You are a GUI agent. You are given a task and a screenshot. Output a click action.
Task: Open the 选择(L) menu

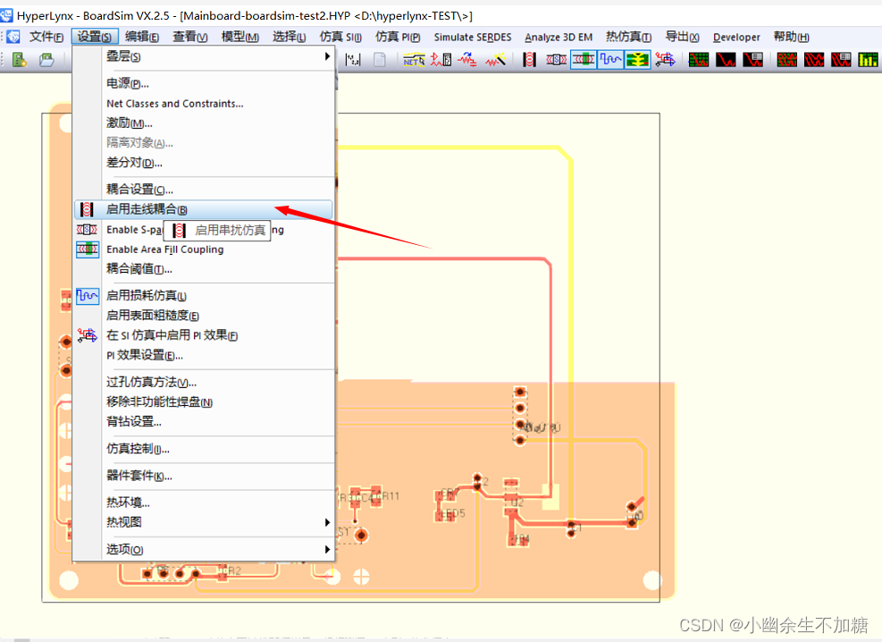290,38
